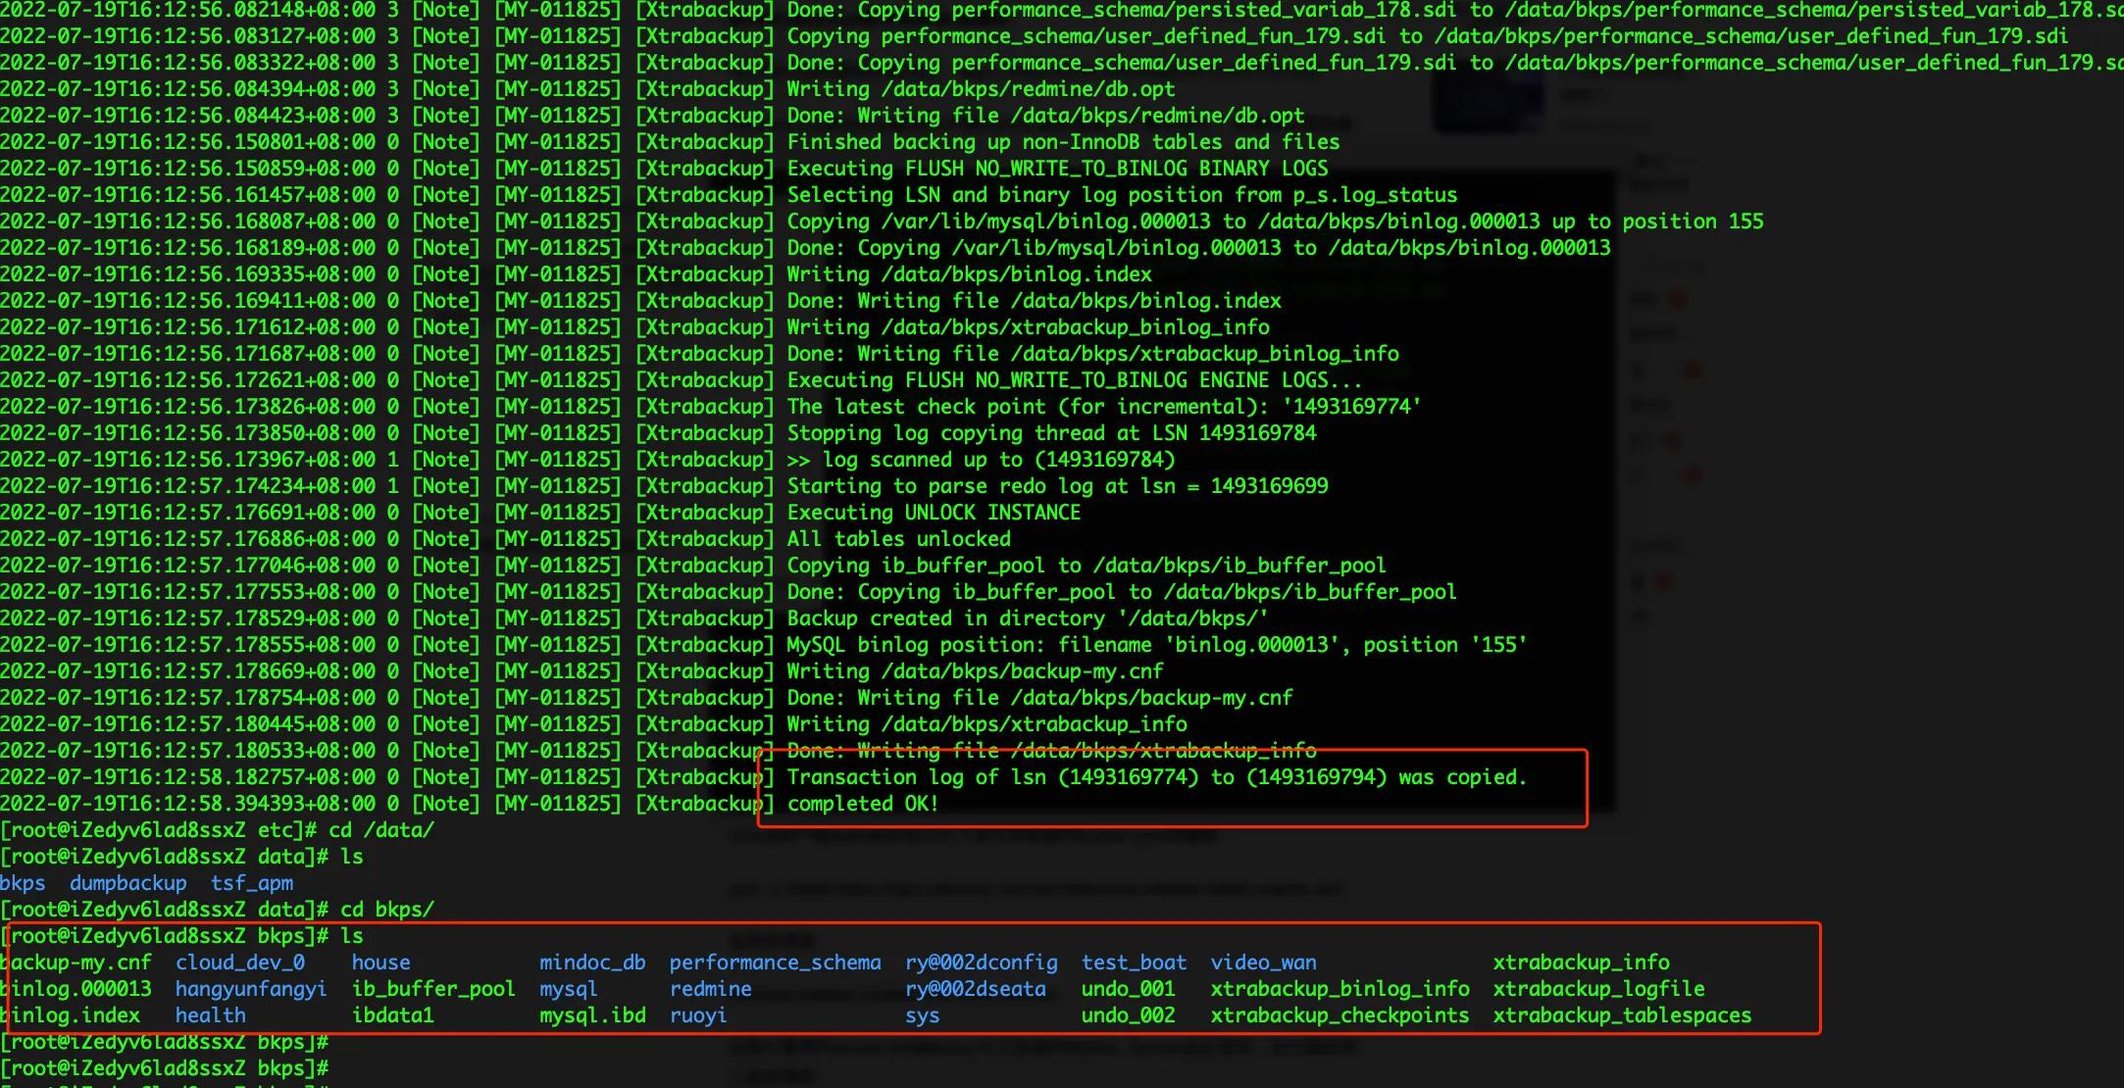Click the "mysql.ibd" file name
The width and height of the screenshot is (2124, 1088).
[592, 1014]
